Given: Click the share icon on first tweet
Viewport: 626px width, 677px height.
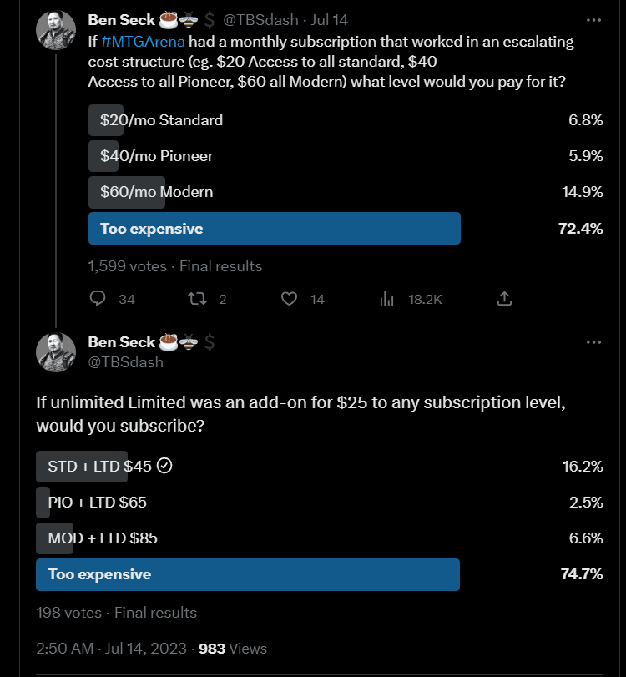Looking at the screenshot, I should [503, 299].
